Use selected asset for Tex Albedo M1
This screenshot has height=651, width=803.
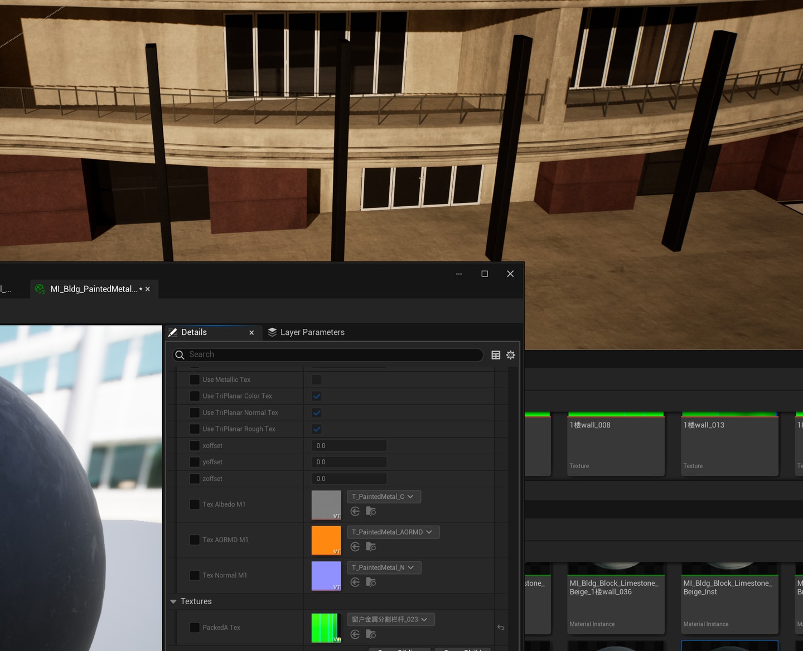point(355,511)
